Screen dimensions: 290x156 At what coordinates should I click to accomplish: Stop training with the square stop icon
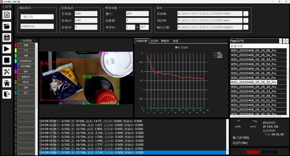click(x=7, y=60)
